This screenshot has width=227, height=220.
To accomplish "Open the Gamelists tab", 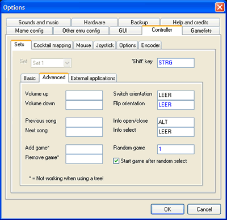I will pyautogui.click(x=201, y=31).
